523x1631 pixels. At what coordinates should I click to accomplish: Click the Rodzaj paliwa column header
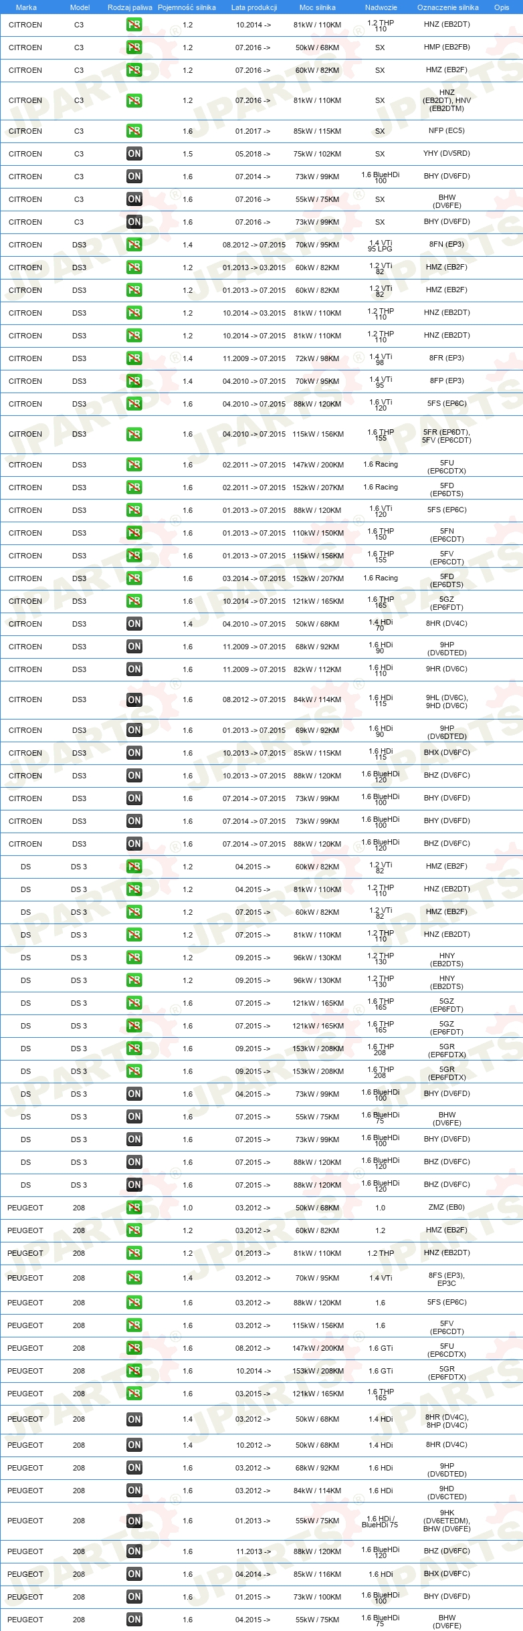tap(130, 7)
